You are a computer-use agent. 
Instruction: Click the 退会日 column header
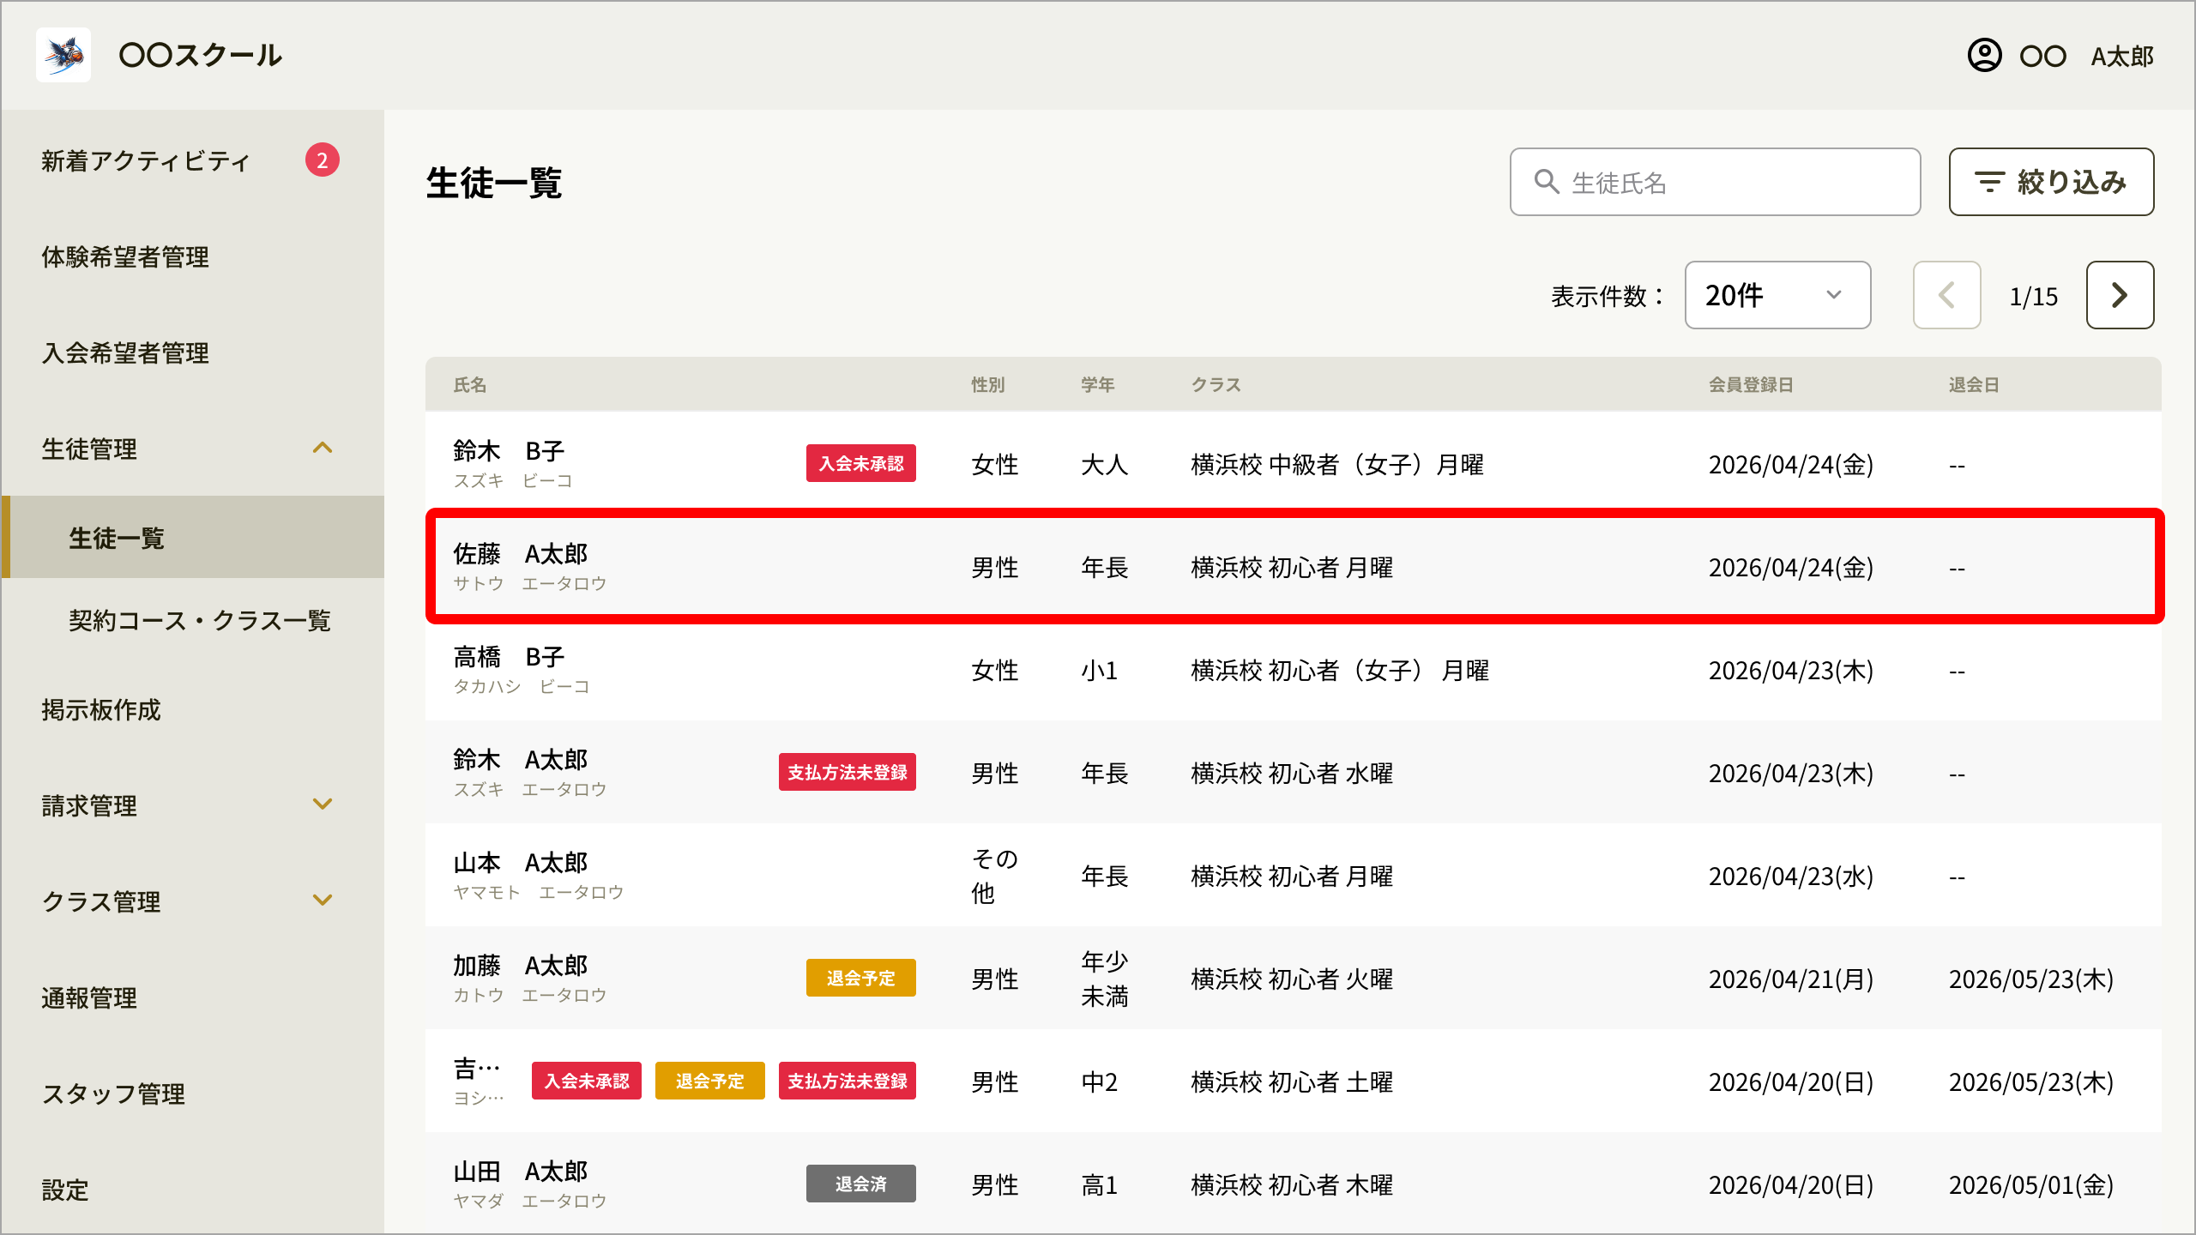click(x=1975, y=385)
